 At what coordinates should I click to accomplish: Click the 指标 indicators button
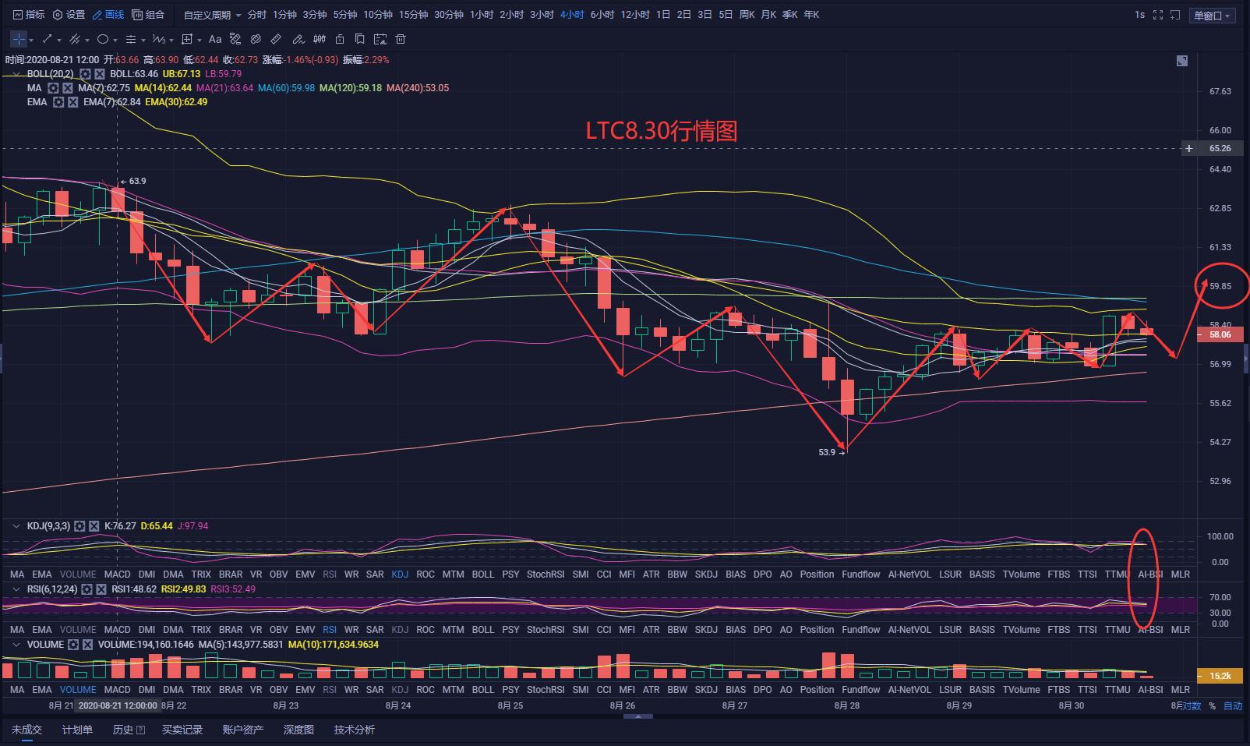point(29,15)
